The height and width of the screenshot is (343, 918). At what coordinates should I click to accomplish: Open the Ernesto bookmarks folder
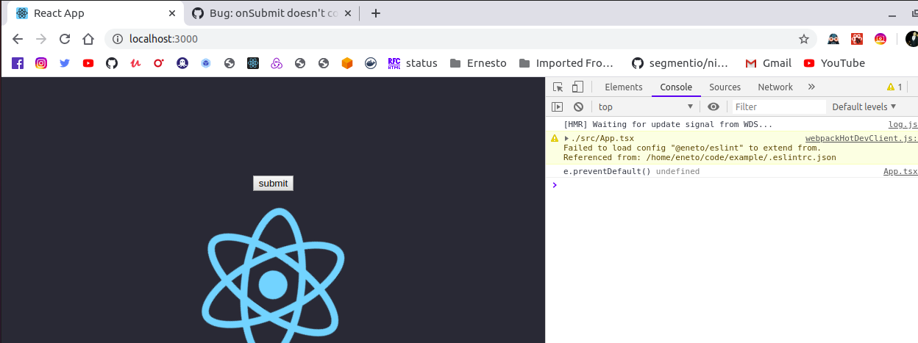pyautogui.click(x=478, y=63)
